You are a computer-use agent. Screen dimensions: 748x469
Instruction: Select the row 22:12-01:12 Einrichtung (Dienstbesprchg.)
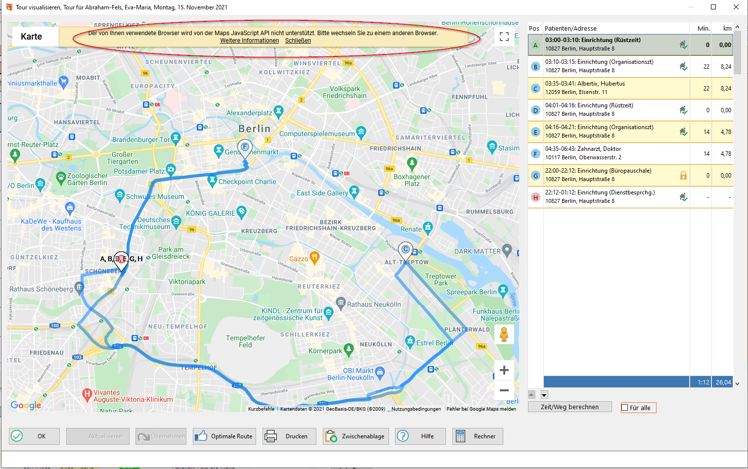click(630, 197)
